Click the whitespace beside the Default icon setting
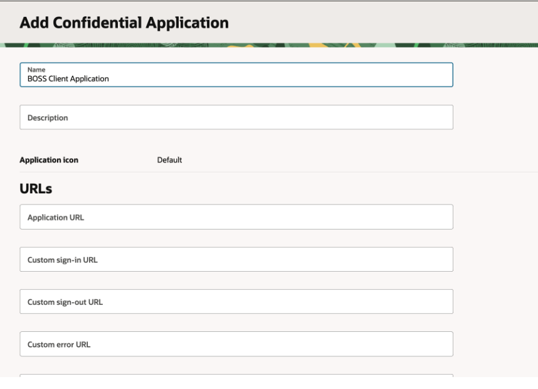The height and width of the screenshot is (389, 538). tap(314, 160)
